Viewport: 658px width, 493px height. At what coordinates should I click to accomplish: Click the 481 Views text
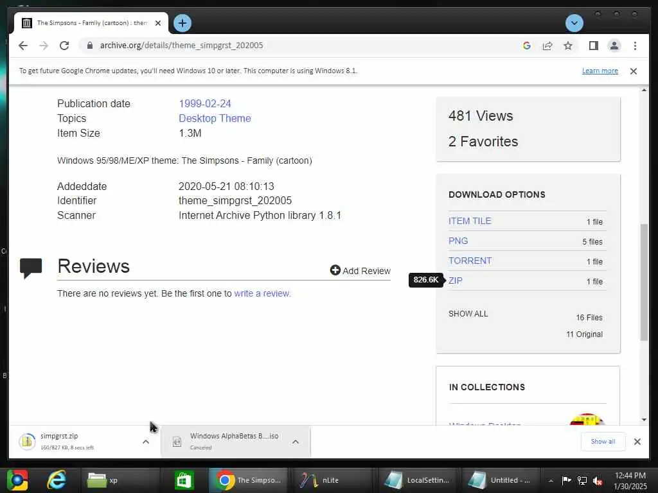click(481, 116)
